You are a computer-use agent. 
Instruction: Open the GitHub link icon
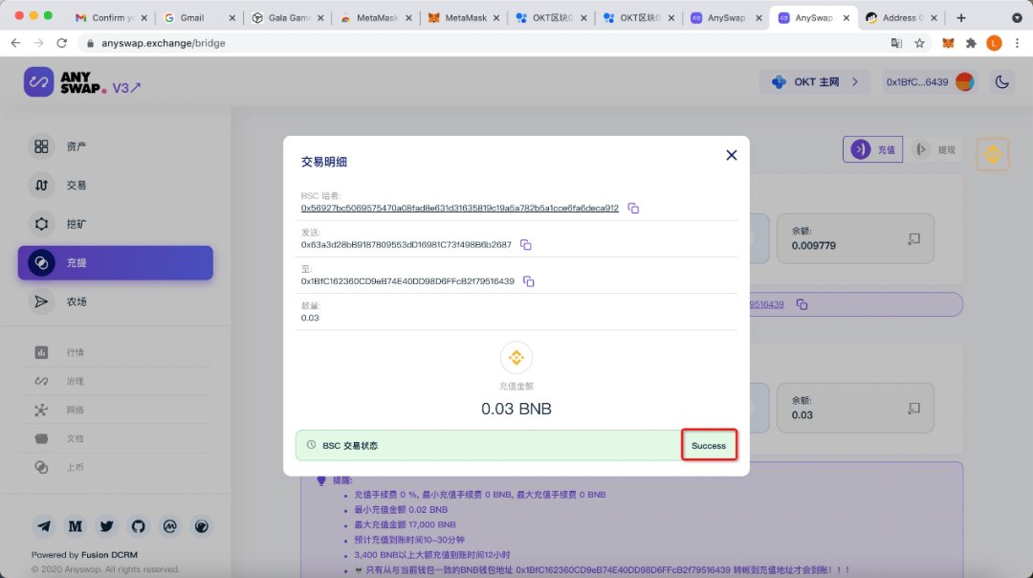point(139,526)
